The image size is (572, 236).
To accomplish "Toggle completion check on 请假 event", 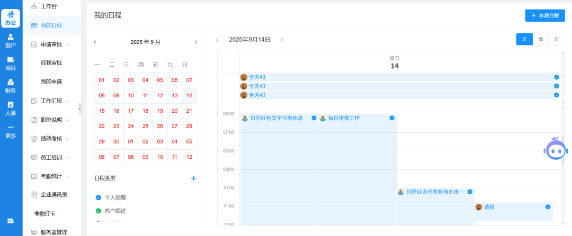I will tap(548, 207).
